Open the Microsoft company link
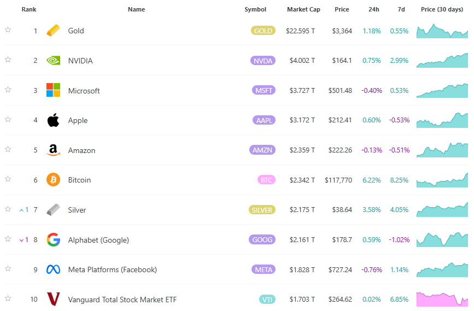 tap(84, 91)
